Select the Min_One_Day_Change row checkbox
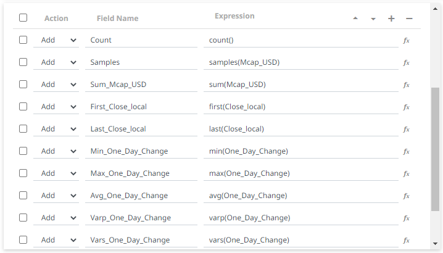The width and height of the screenshot is (443, 253). coord(23,151)
